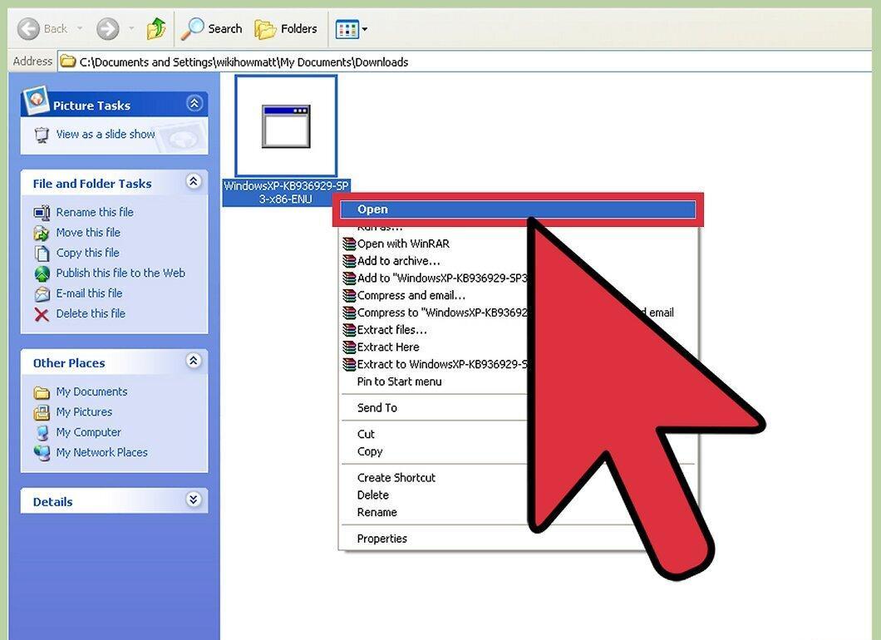Collapse the File and Folder Tasks panel
The width and height of the screenshot is (881, 640).
tap(194, 181)
